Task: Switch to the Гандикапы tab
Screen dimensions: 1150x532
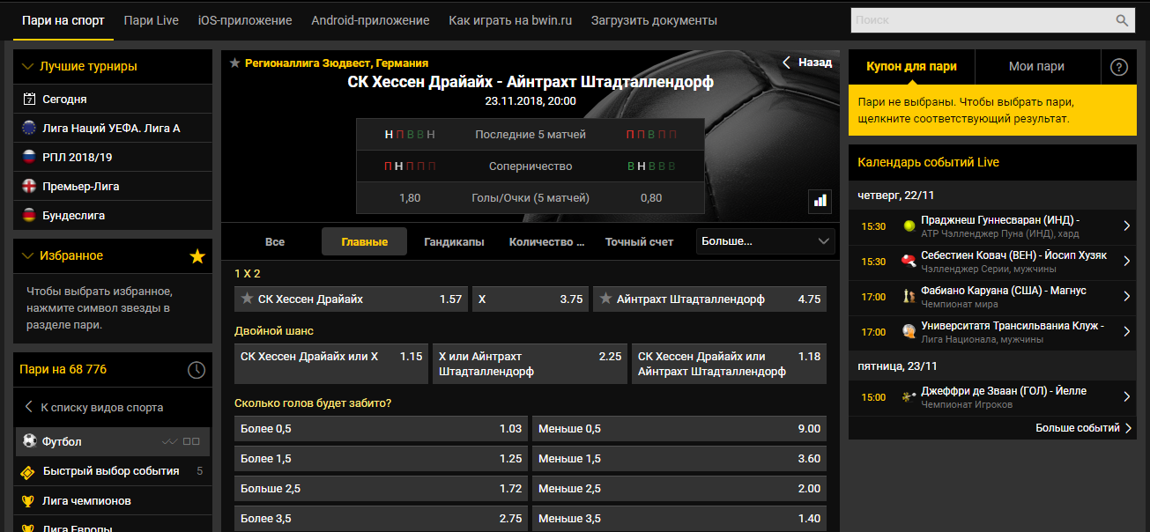Action: click(x=454, y=241)
